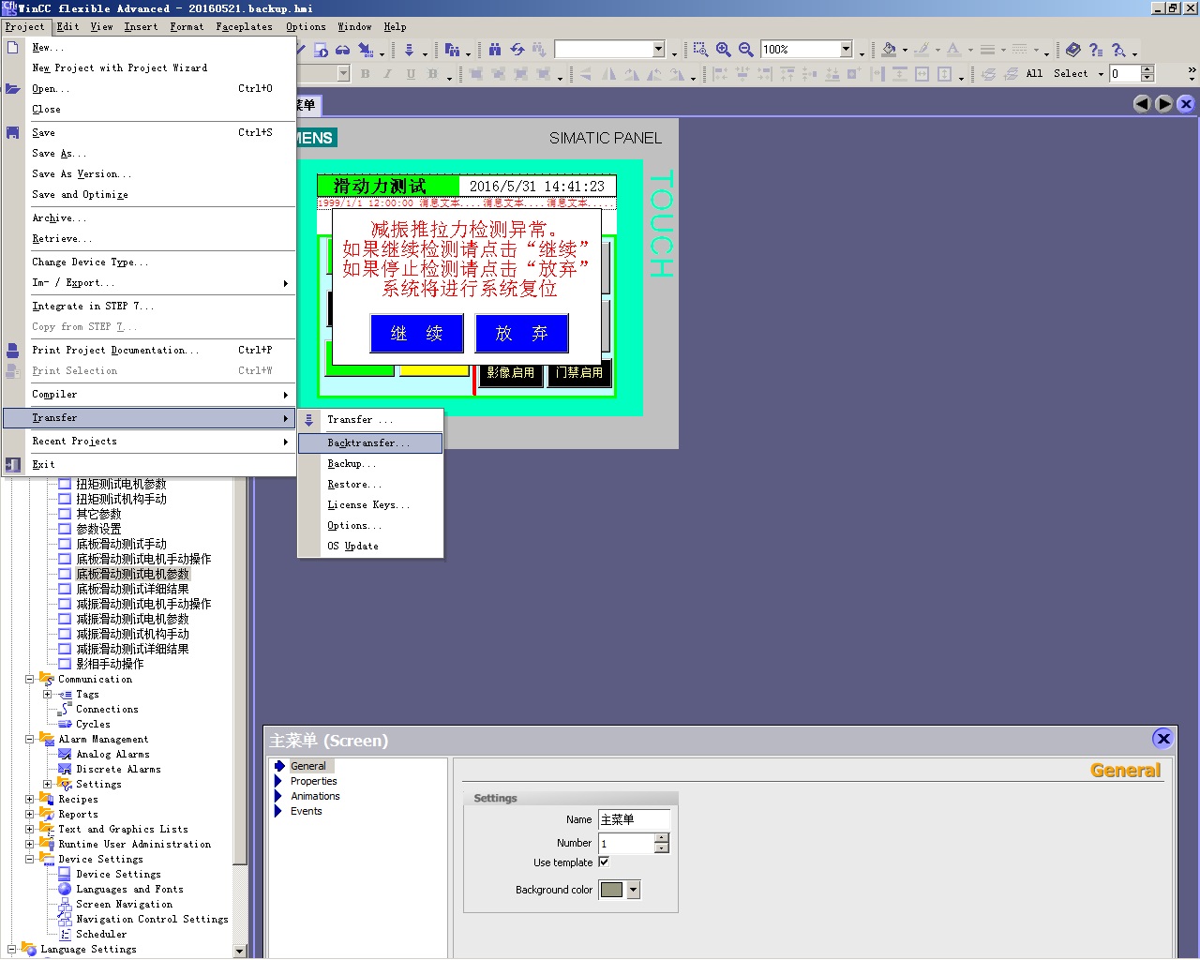Click the fill color bucket icon

(890, 49)
